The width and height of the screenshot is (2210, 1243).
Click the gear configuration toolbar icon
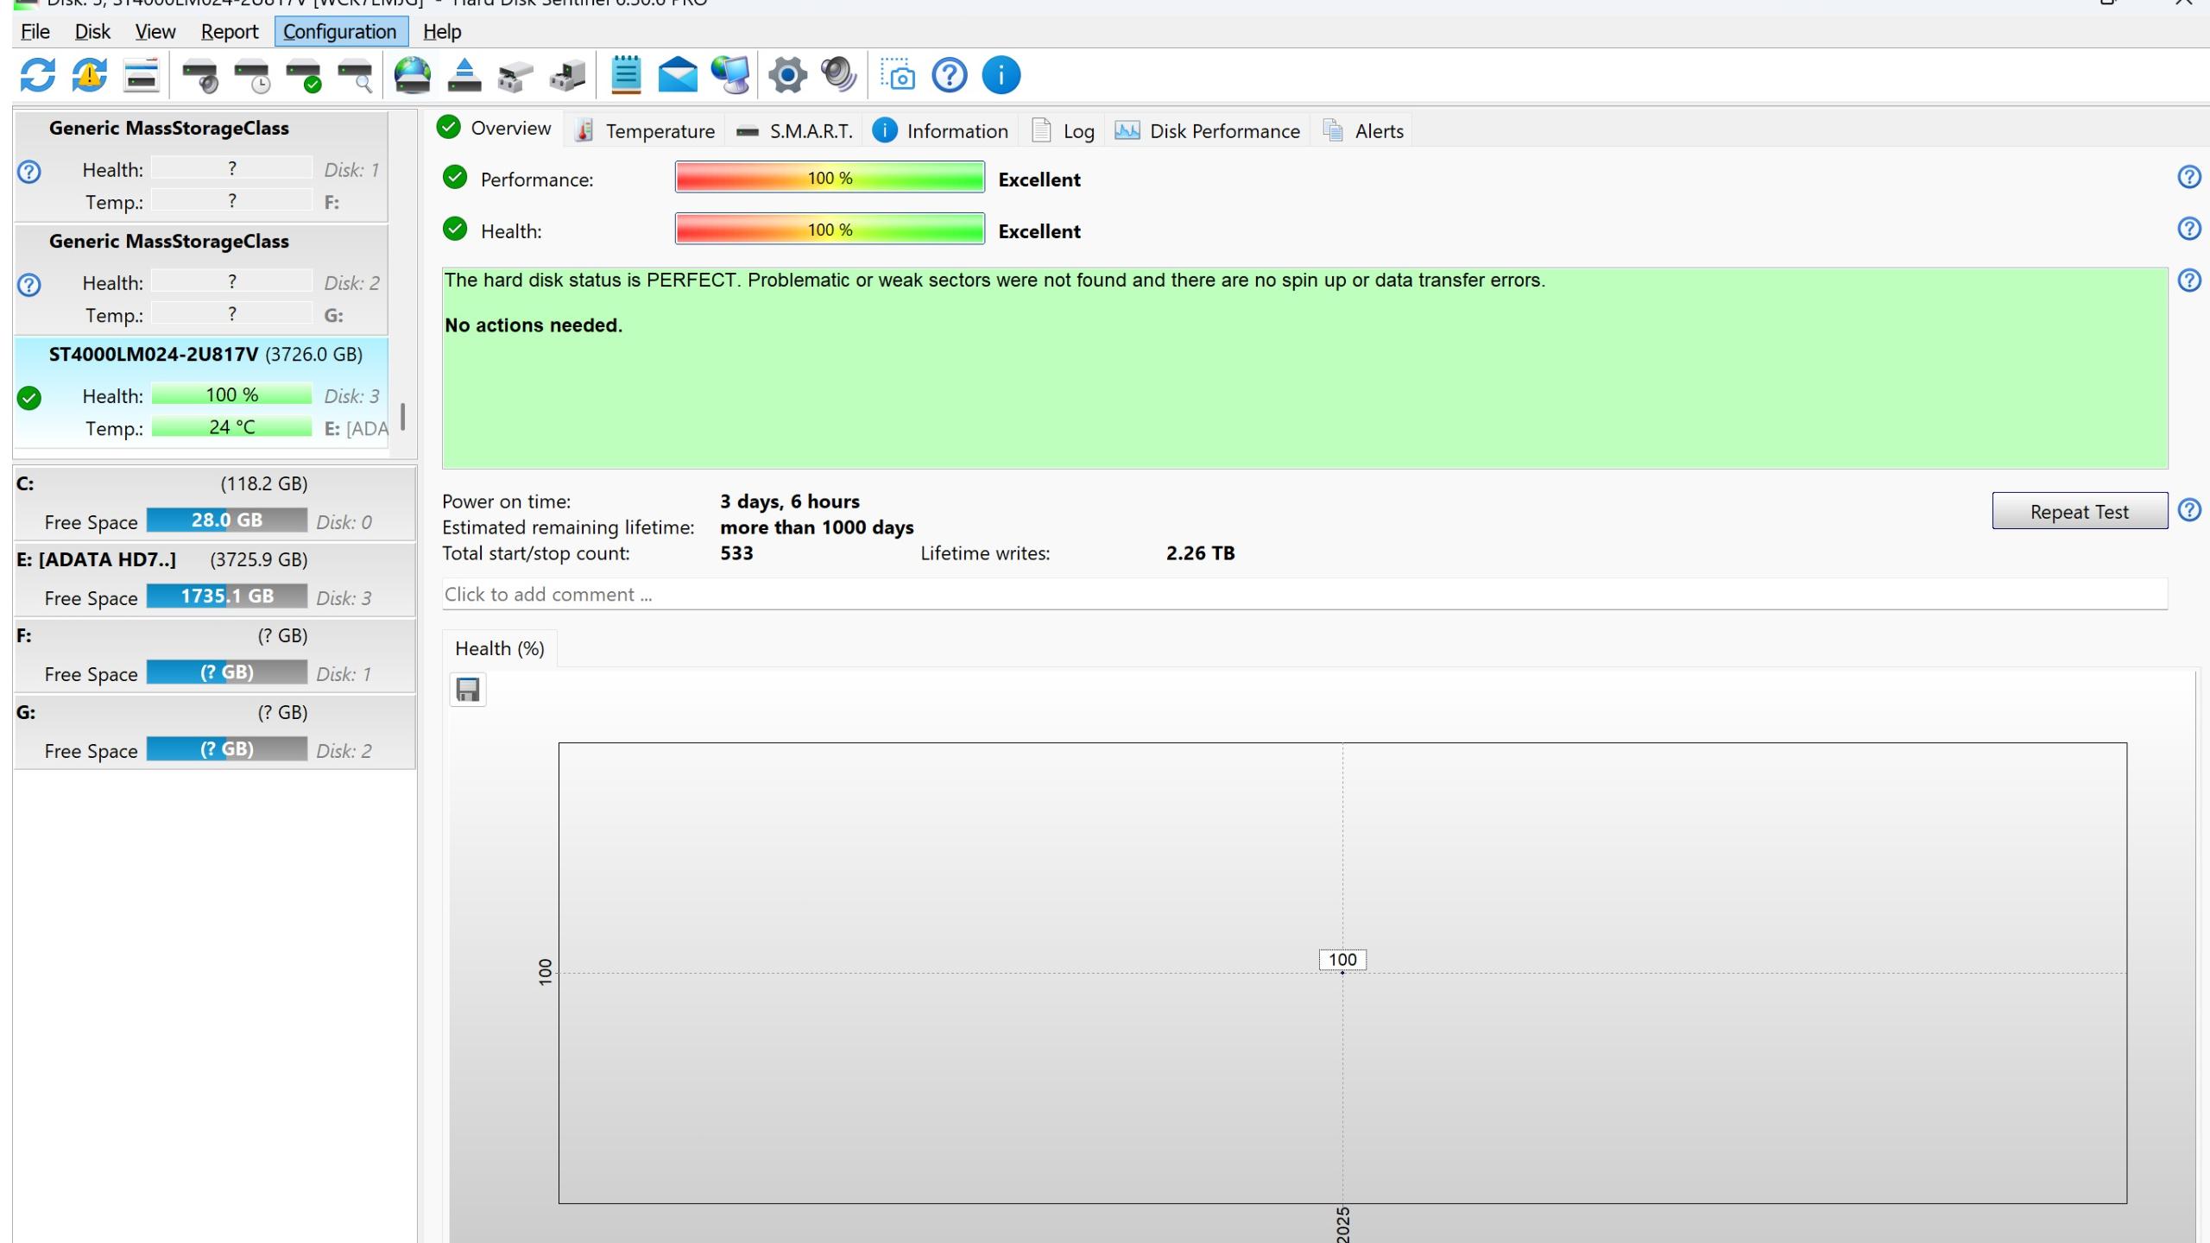(x=787, y=75)
